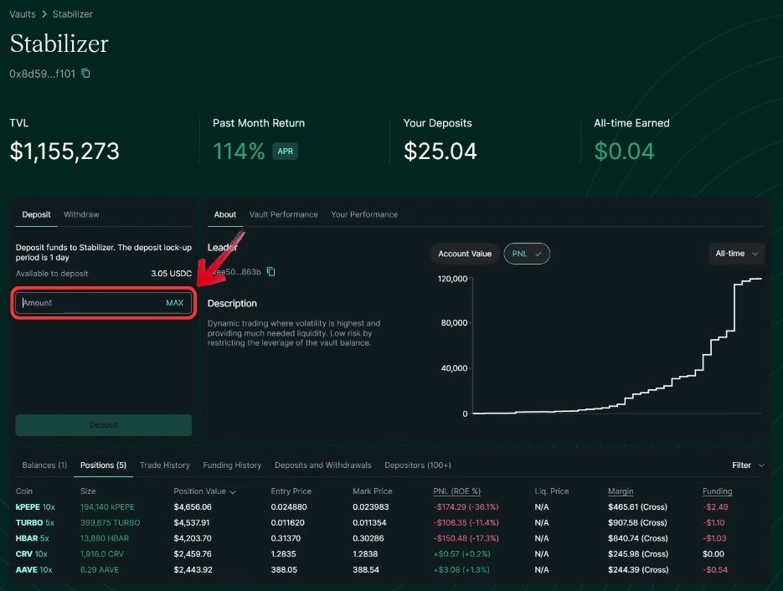783x591 pixels.
Task: Open the About tab
Action: click(225, 214)
